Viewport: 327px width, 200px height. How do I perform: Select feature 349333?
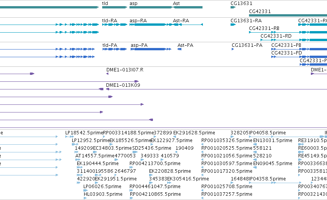pos(142,160)
